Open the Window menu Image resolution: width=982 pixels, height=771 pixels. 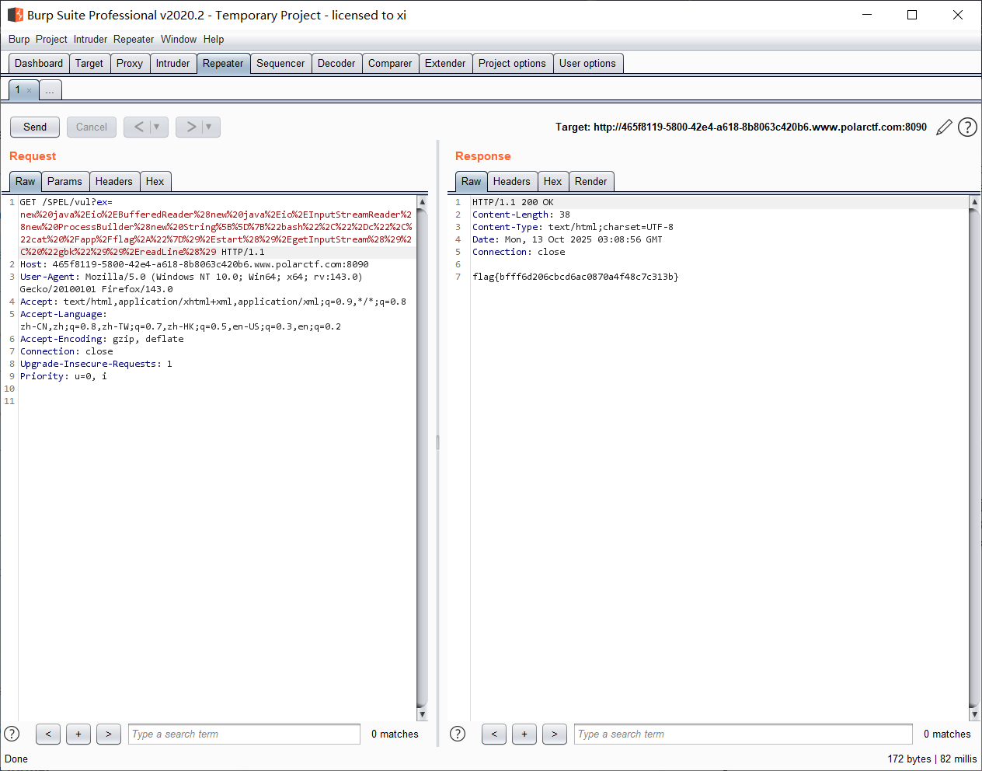click(x=179, y=40)
